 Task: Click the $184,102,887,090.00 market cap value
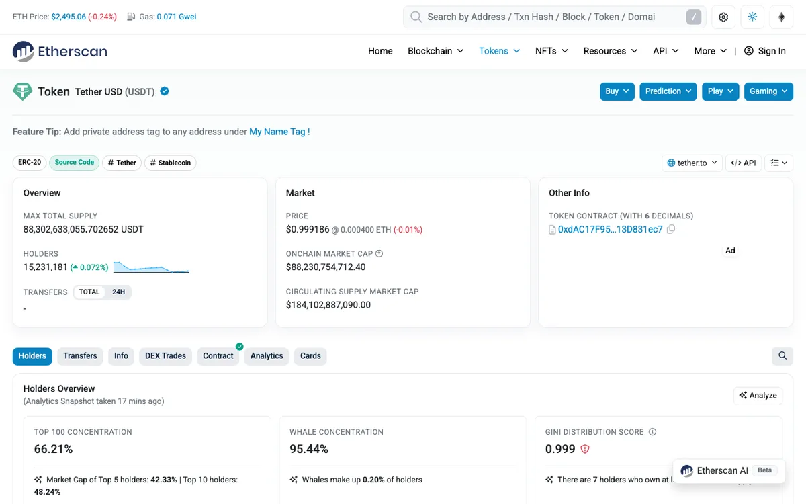coord(328,305)
